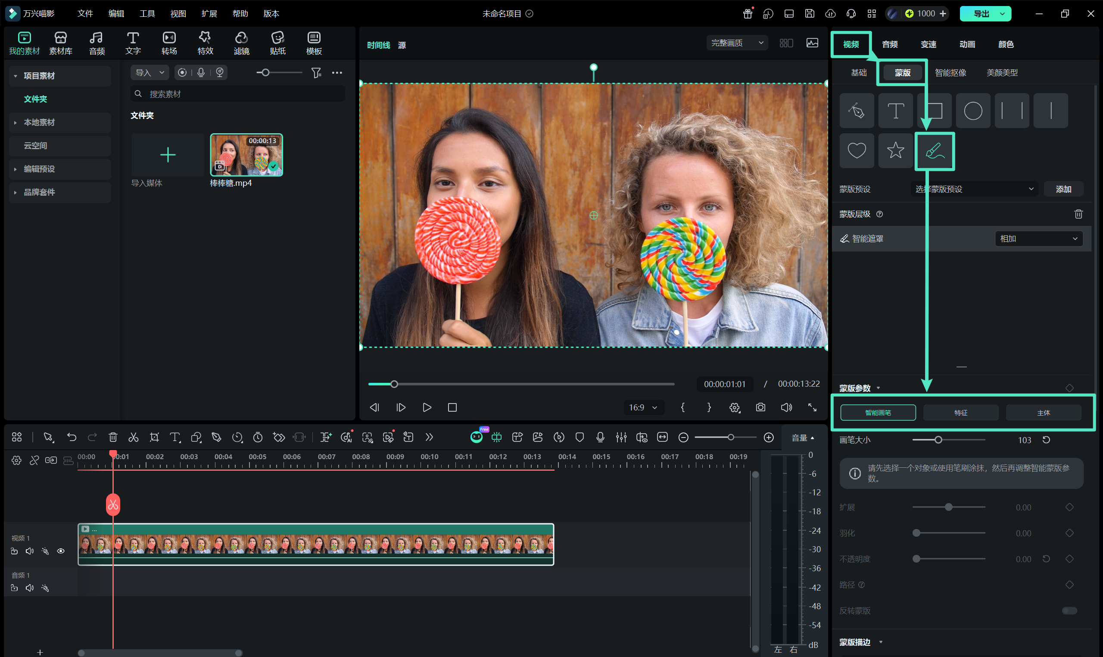1103x657 pixels.
Task: Collapse the 项目素材 tree section
Action: [x=15, y=76]
